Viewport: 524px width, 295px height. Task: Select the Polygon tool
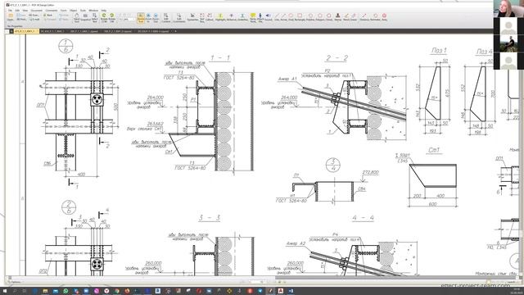(320, 17)
